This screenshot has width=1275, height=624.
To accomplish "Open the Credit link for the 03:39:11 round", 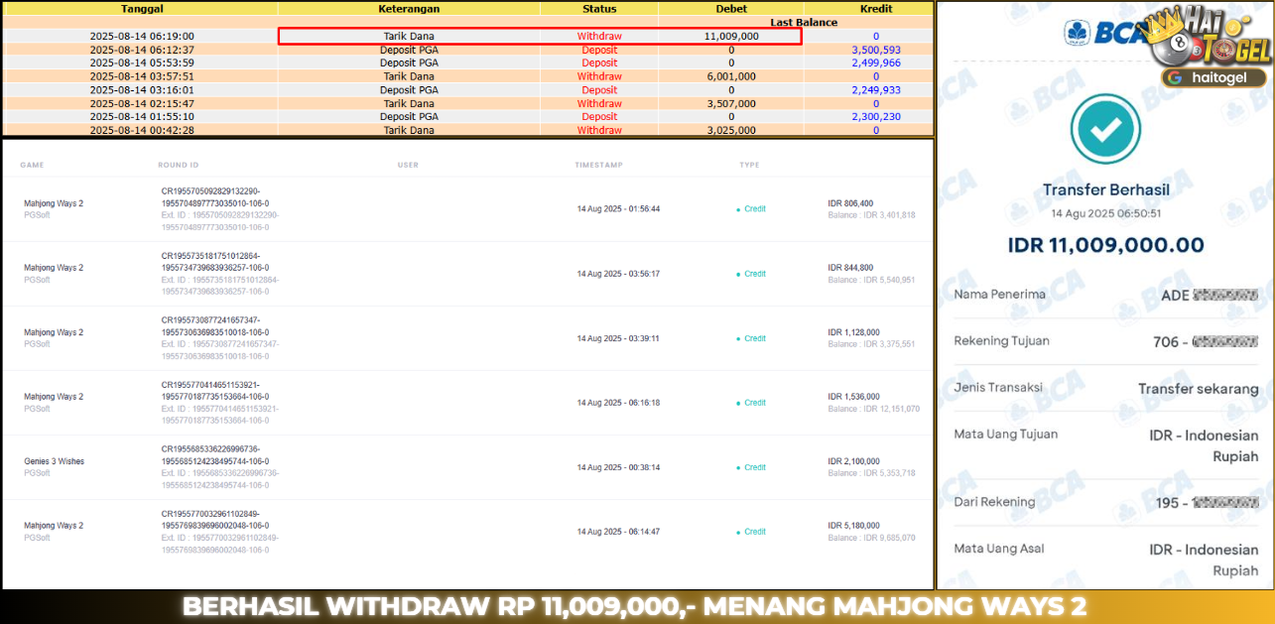I will coord(755,338).
